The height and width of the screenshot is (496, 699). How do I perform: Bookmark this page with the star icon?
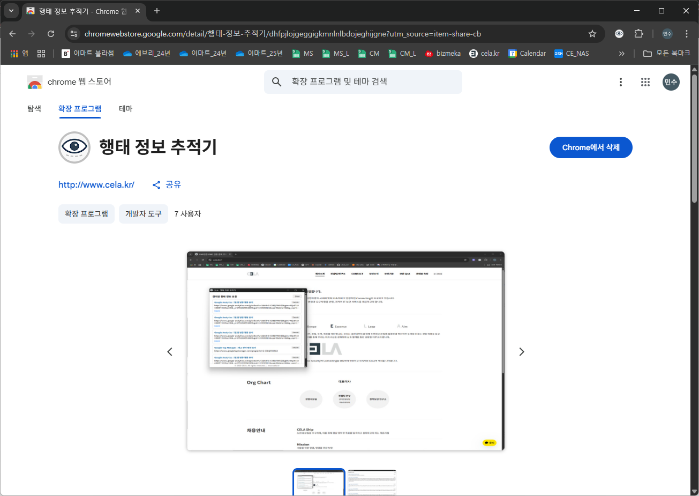tap(592, 34)
